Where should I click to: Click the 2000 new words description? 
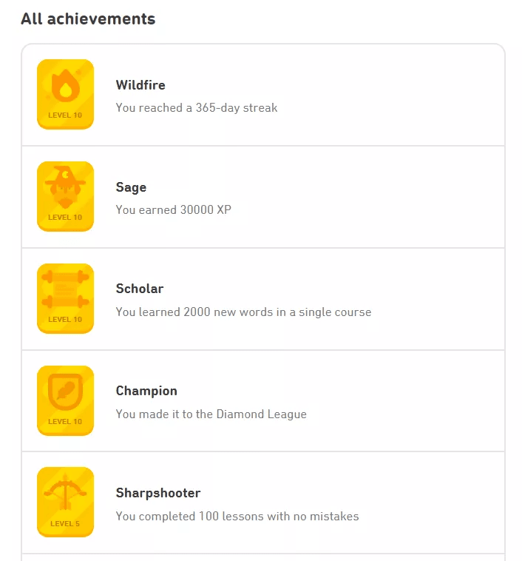[x=243, y=312]
